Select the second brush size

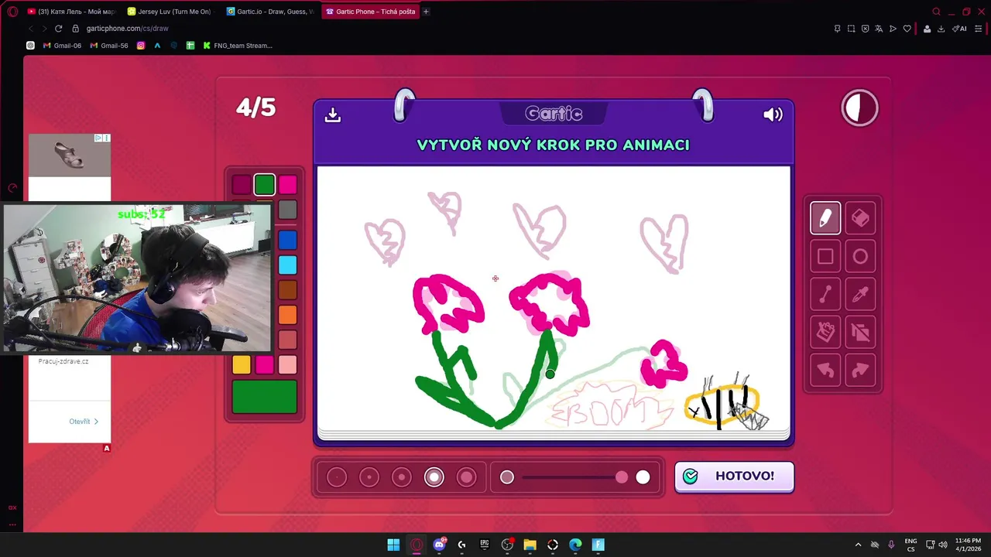369,477
